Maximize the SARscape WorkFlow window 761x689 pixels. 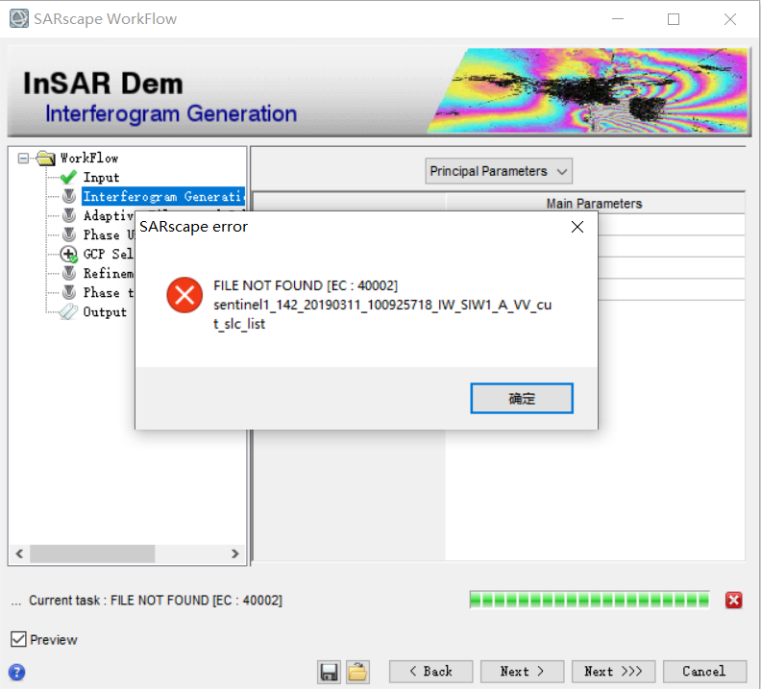(x=674, y=19)
